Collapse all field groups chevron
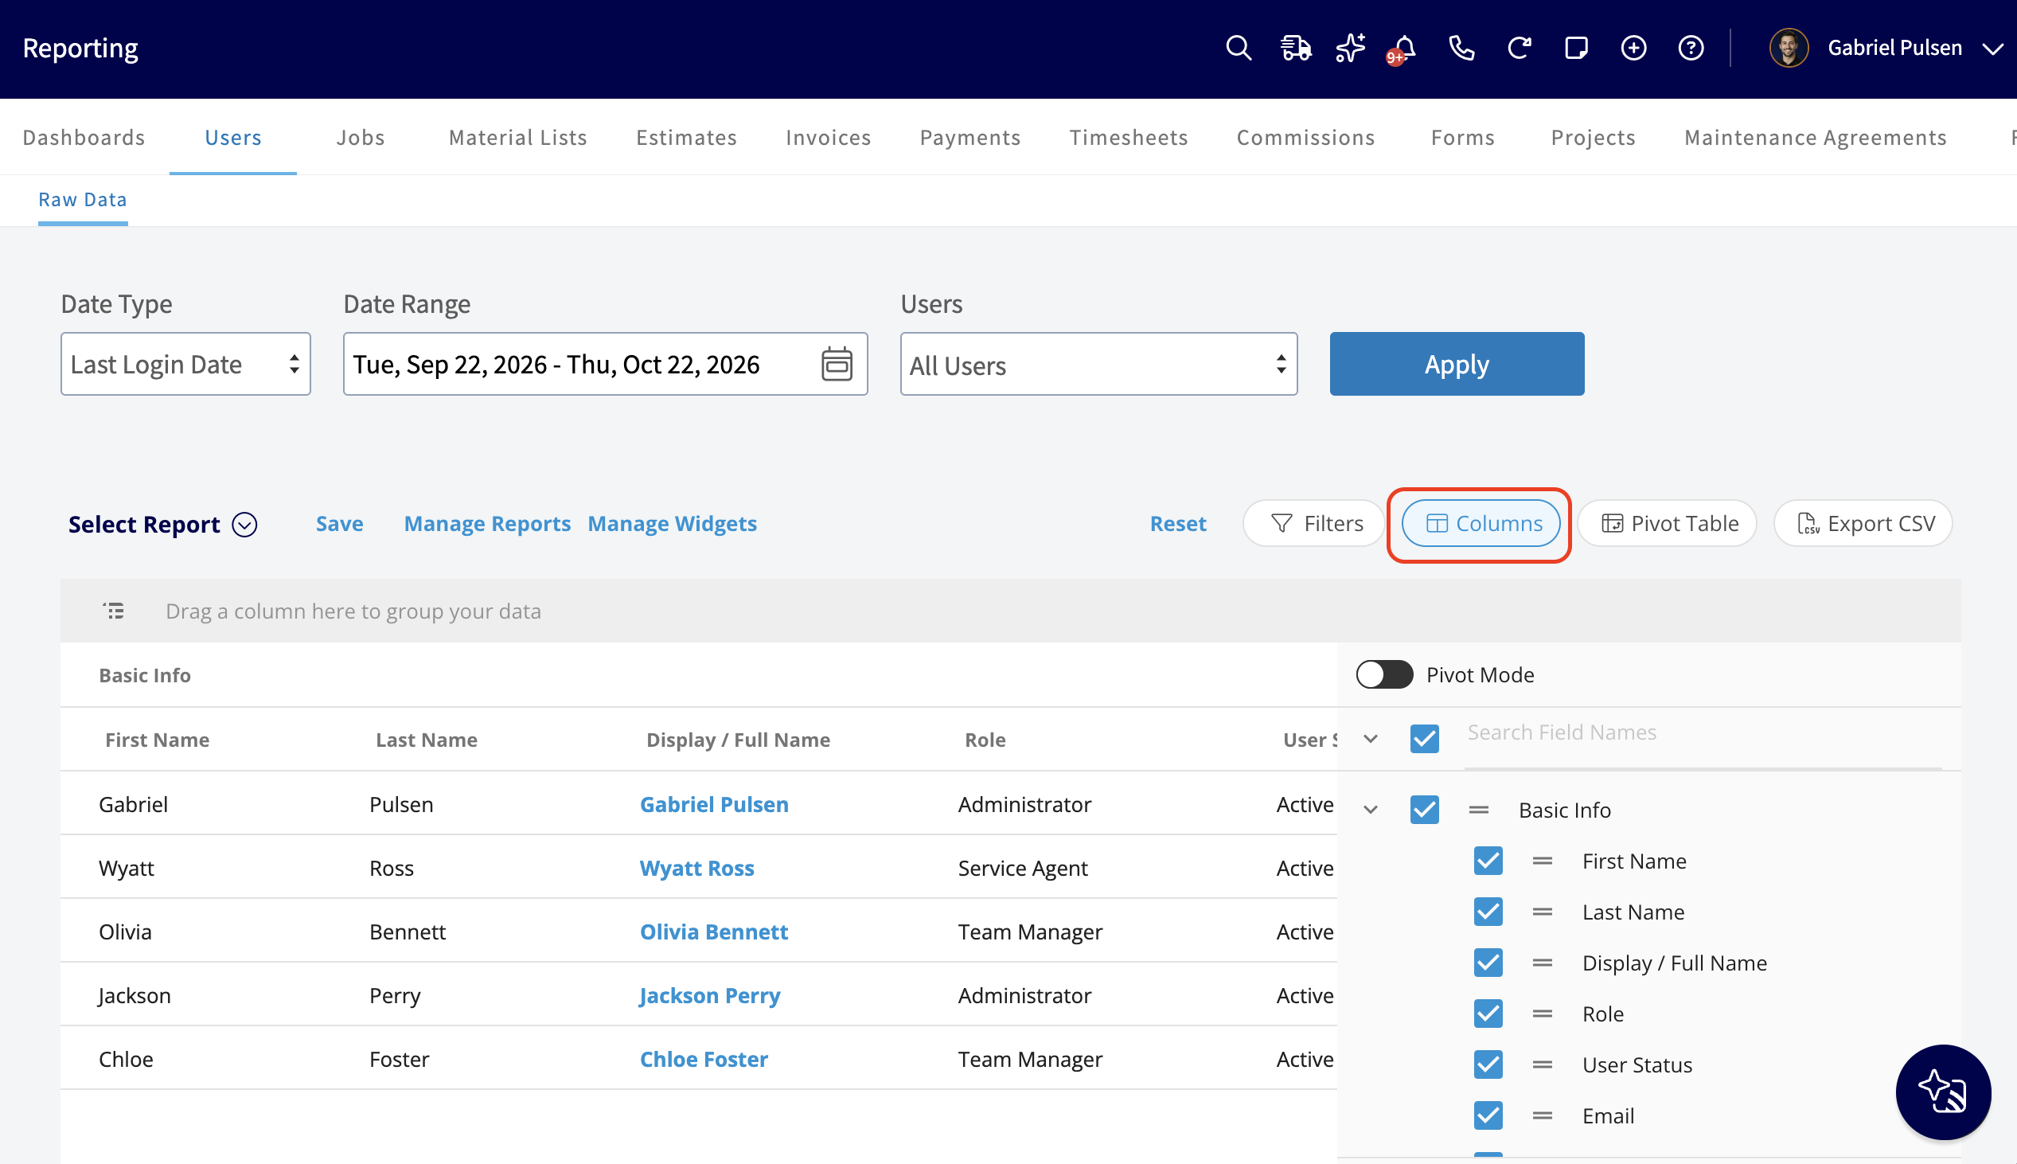Image resolution: width=2017 pixels, height=1164 pixels. (1371, 739)
